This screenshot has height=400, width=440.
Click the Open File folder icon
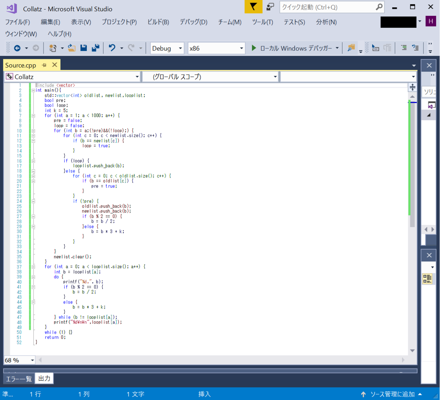[x=72, y=48]
